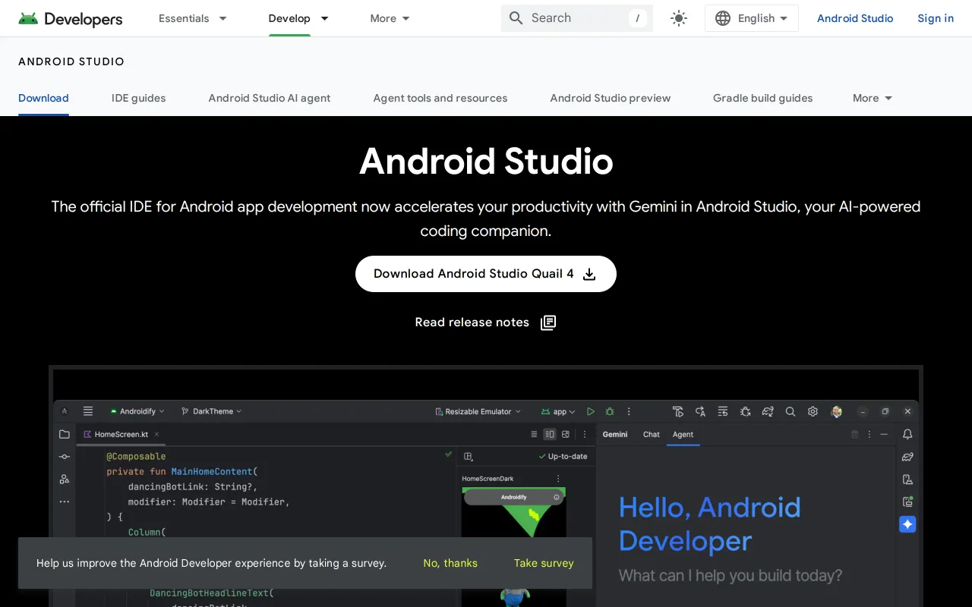
Task: Click the release notes document icon
Action: coord(548,322)
